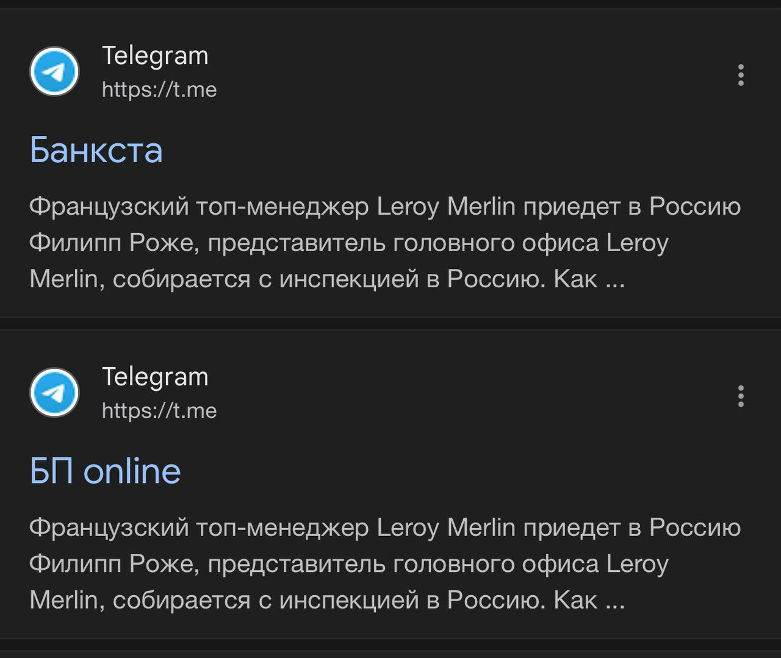Open the БП online result title link
The image size is (781, 658).
click(106, 471)
